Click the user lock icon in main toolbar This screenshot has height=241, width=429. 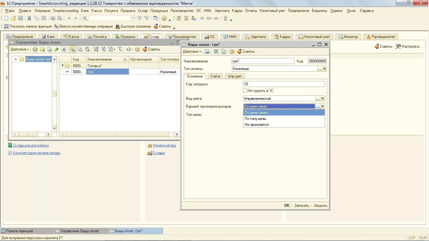[193, 19]
